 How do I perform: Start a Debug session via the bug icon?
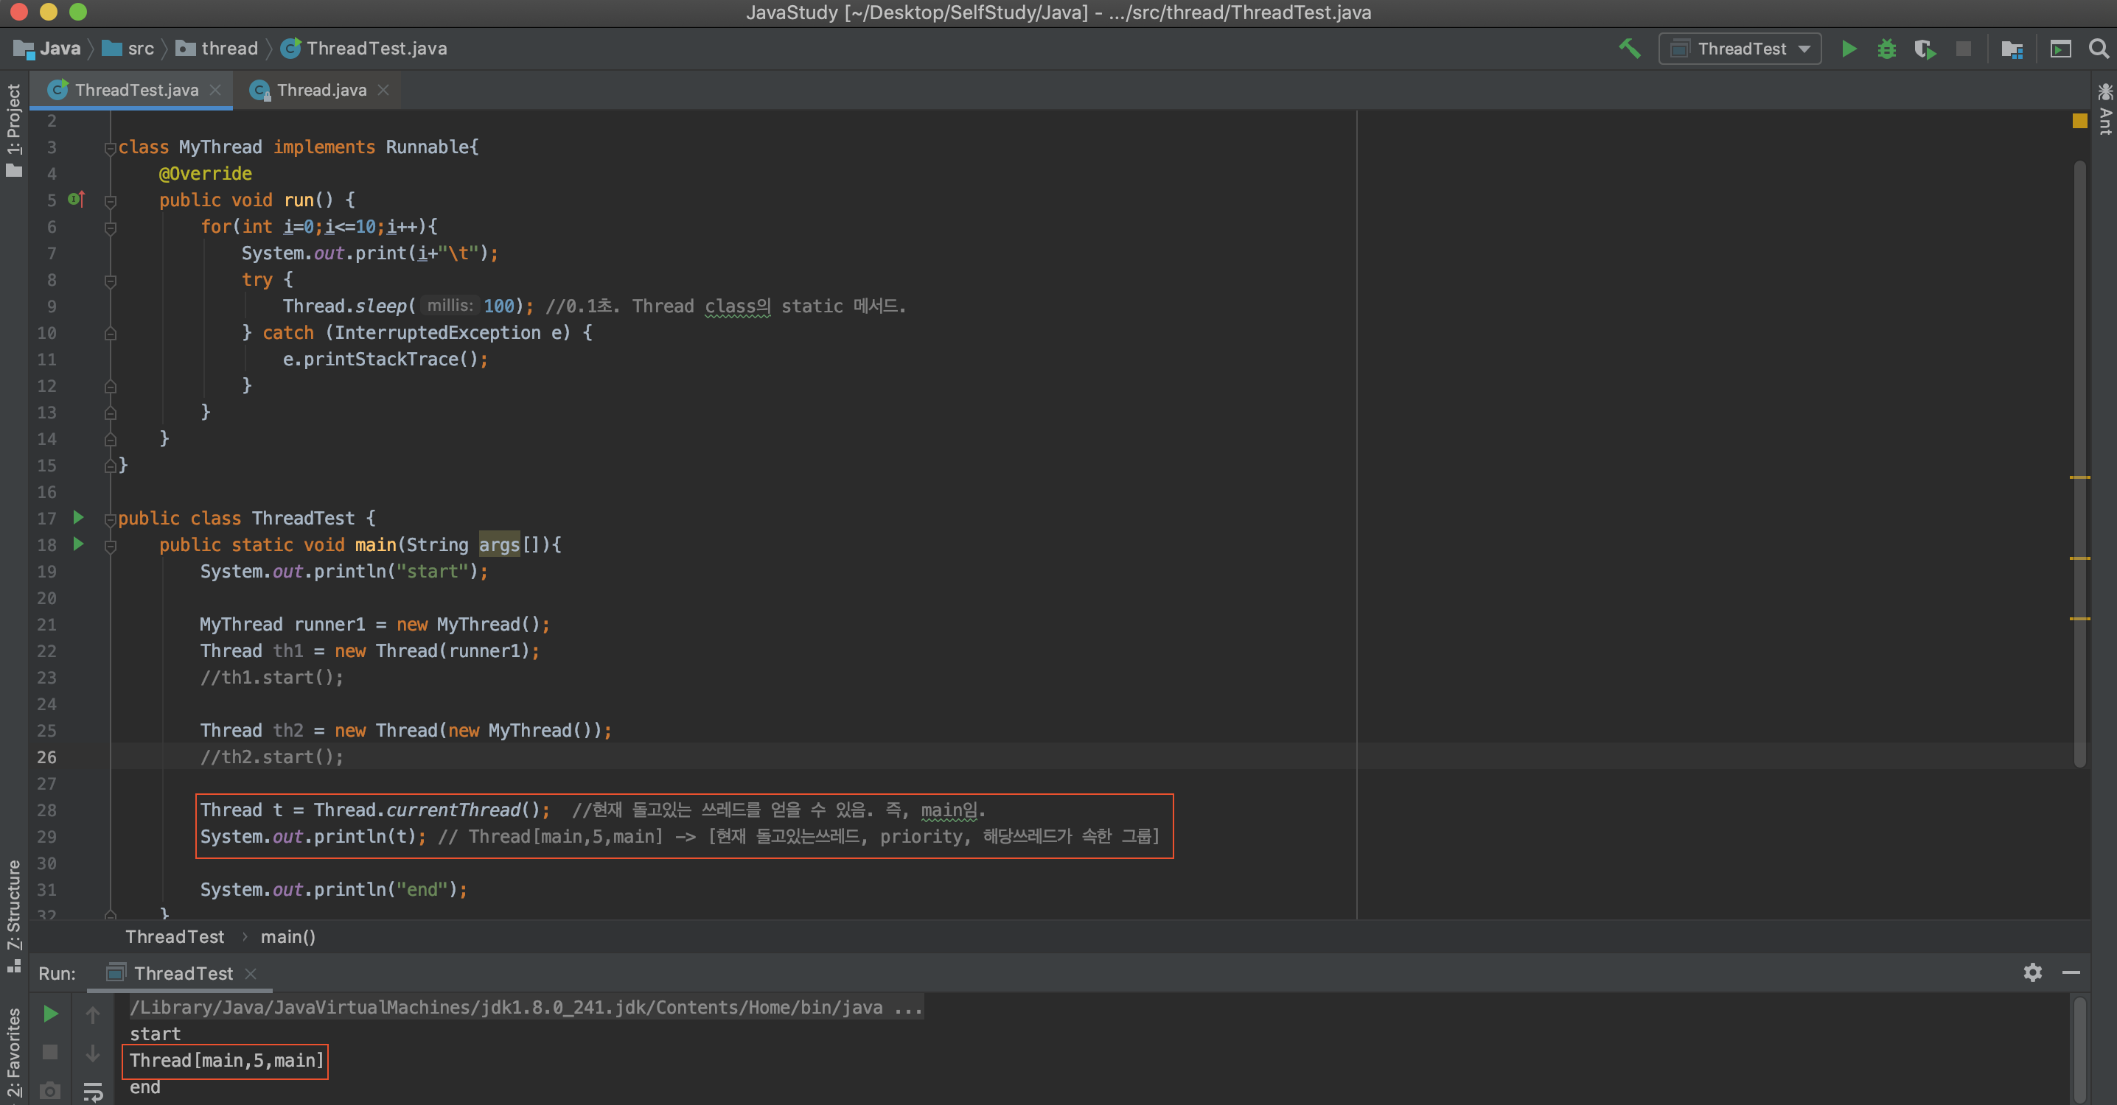(1886, 49)
